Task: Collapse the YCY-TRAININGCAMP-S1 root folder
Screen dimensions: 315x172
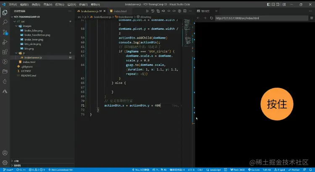Action: (x=42, y=17)
